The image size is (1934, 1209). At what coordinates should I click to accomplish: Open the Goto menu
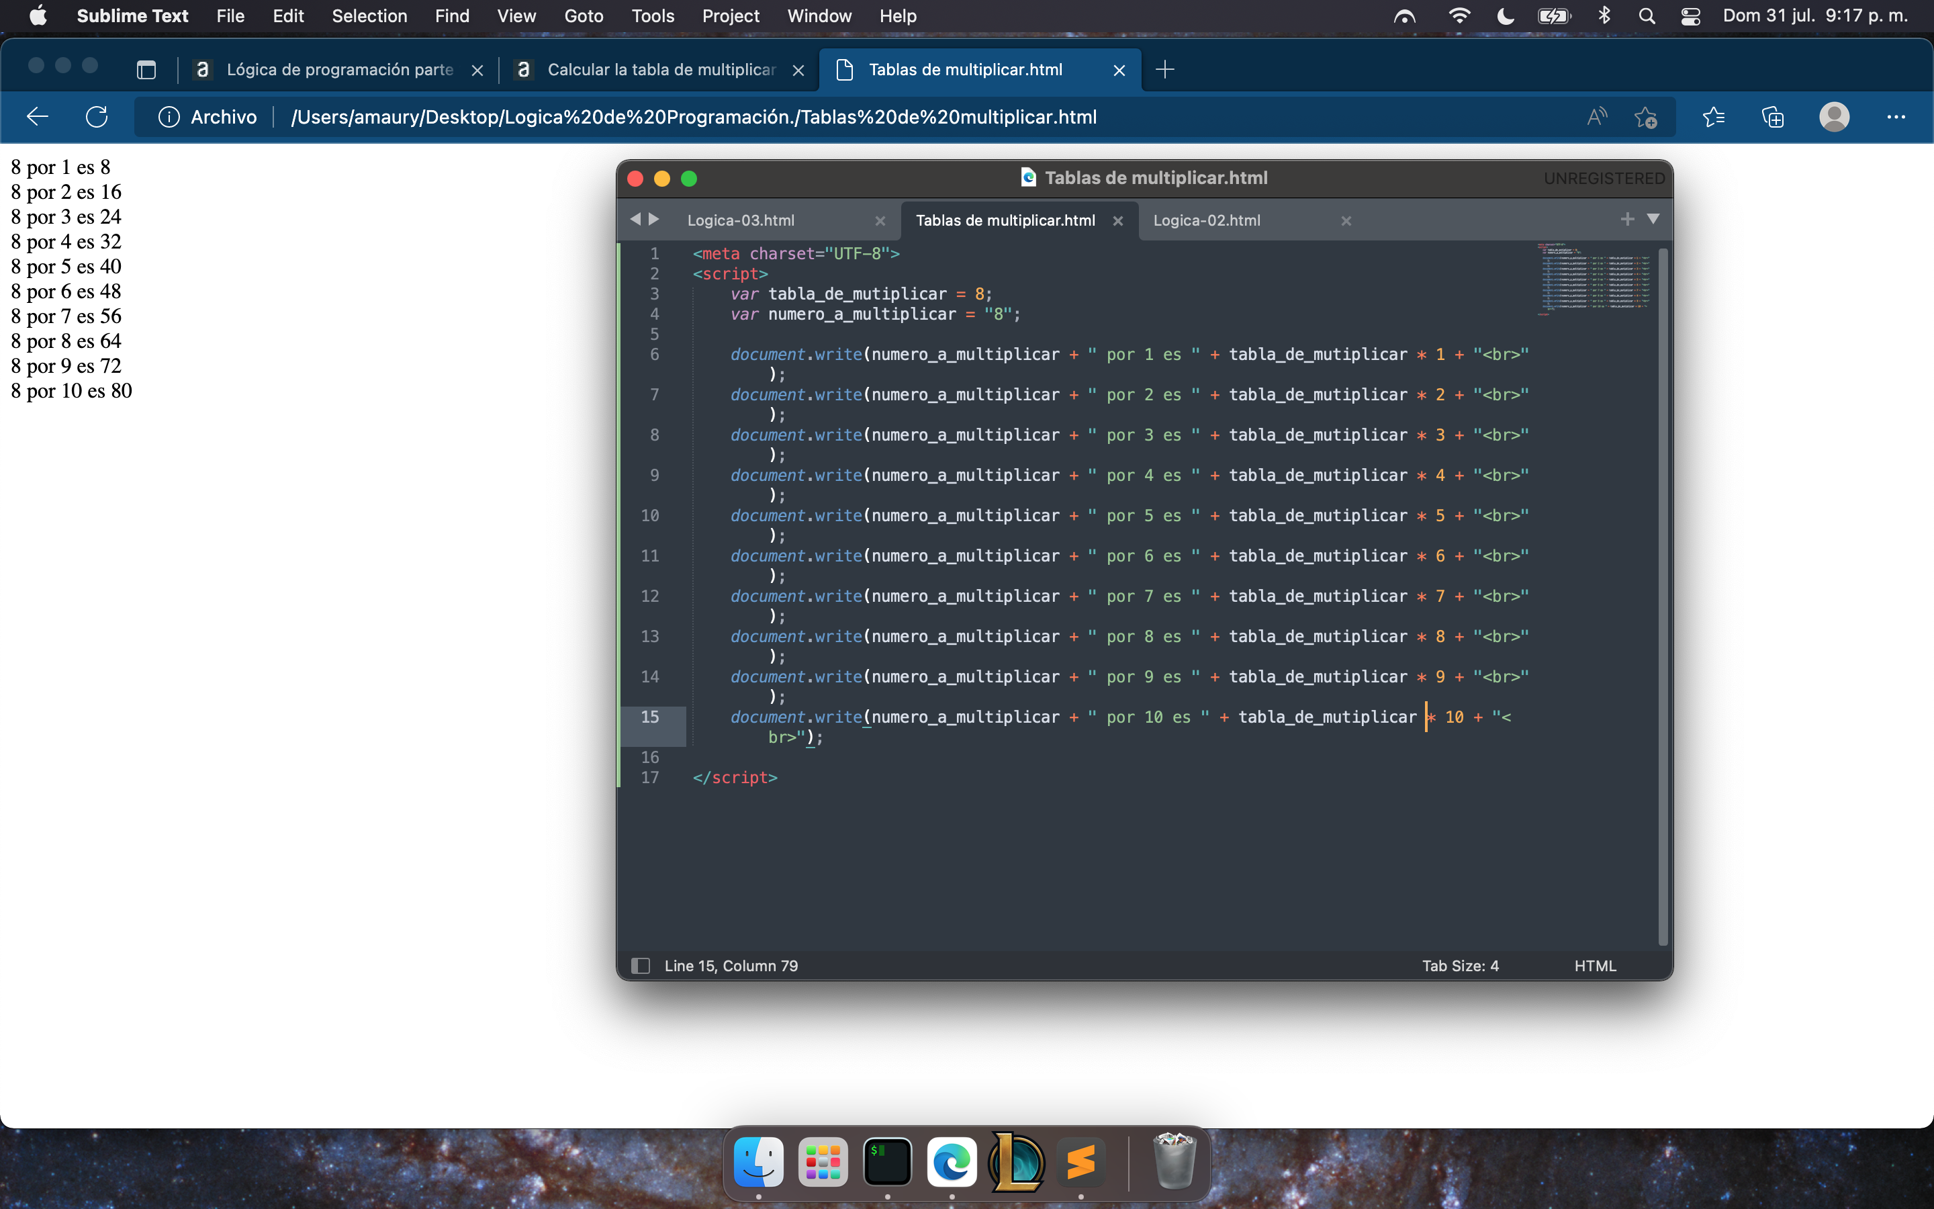(584, 16)
